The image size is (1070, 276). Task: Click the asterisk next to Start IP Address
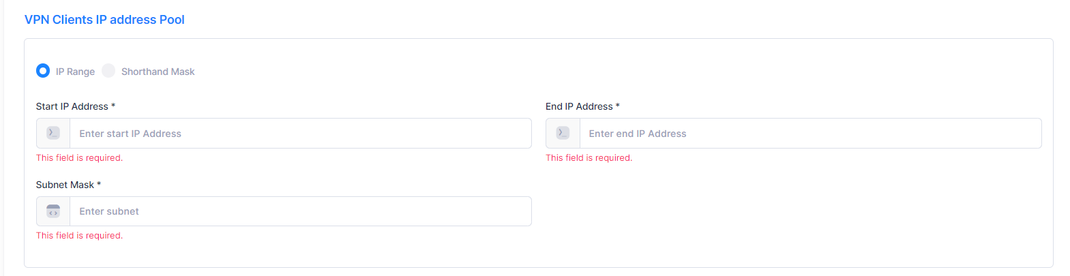113,106
